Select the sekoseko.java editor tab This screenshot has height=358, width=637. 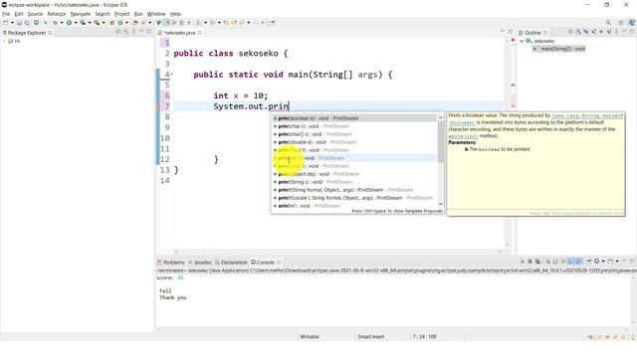coord(179,33)
